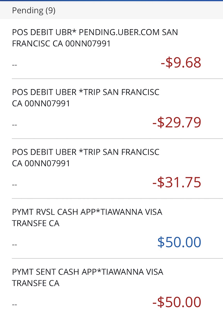Click 'CA 00NN07991' under the -$31.75 Uber trip

pyautogui.click(x=41, y=164)
